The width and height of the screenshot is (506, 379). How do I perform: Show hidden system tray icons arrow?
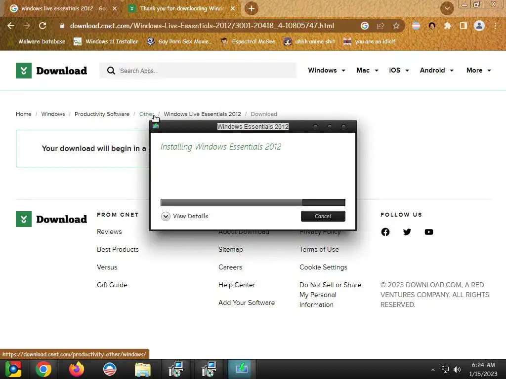click(433, 370)
